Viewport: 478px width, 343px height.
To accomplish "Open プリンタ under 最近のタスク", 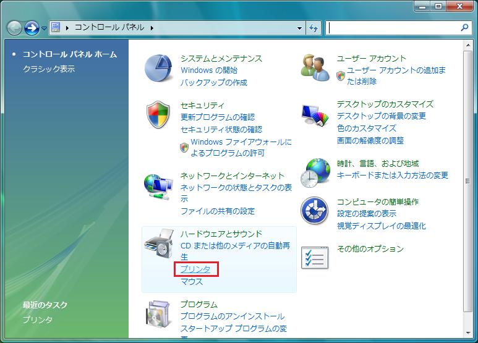I will pos(38,320).
